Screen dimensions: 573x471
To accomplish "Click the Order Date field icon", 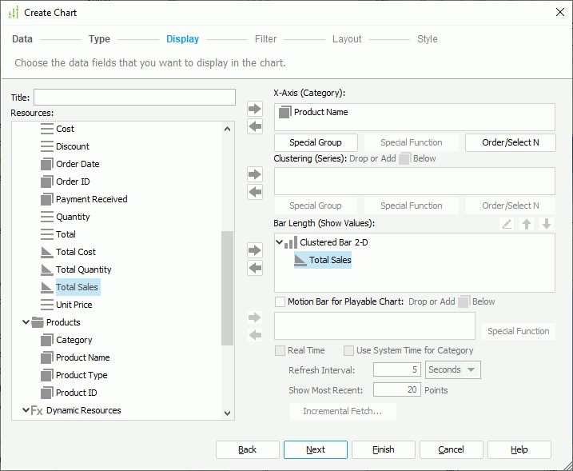I will [x=47, y=164].
